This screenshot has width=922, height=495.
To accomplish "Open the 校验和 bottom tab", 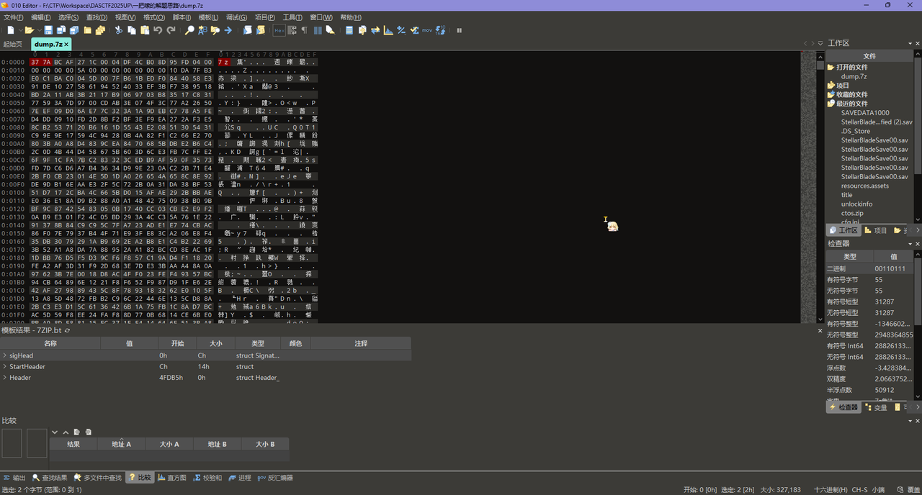I will point(207,478).
